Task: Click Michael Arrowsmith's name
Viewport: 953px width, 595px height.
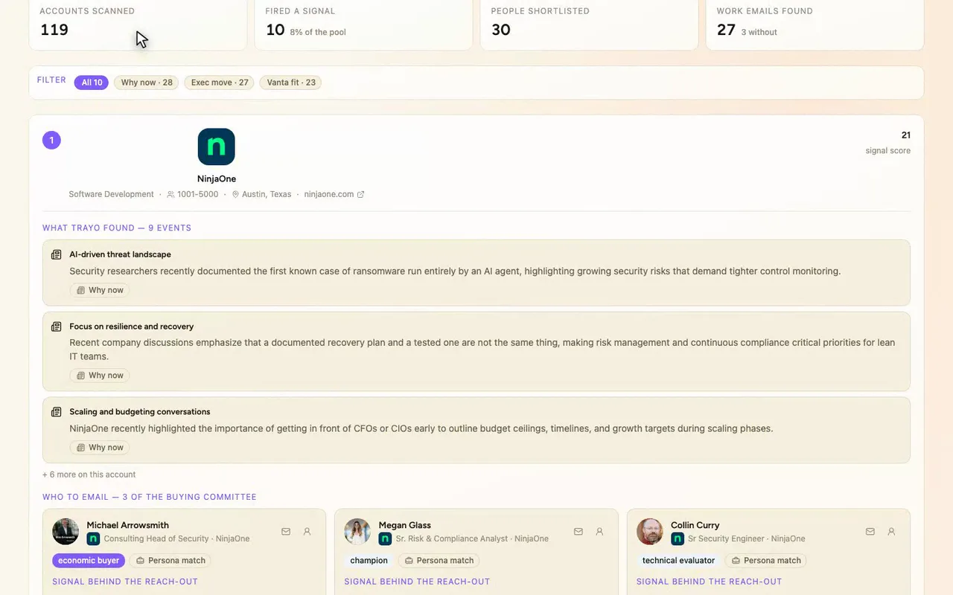Action: pos(127,525)
